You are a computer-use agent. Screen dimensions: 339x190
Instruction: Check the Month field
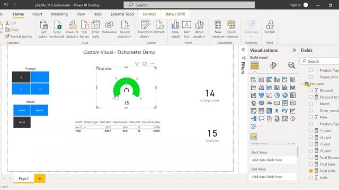(311, 104)
